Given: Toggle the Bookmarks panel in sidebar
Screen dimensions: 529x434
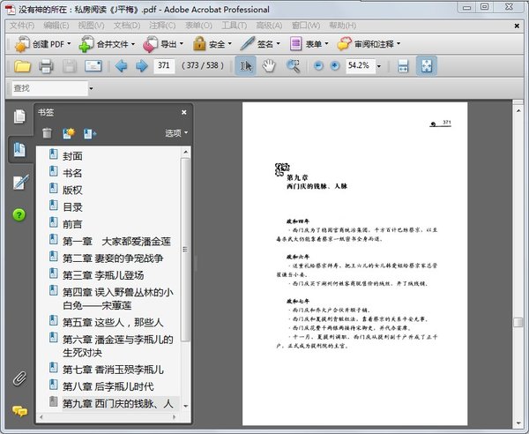Looking at the screenshot, I should pos(19,149).
